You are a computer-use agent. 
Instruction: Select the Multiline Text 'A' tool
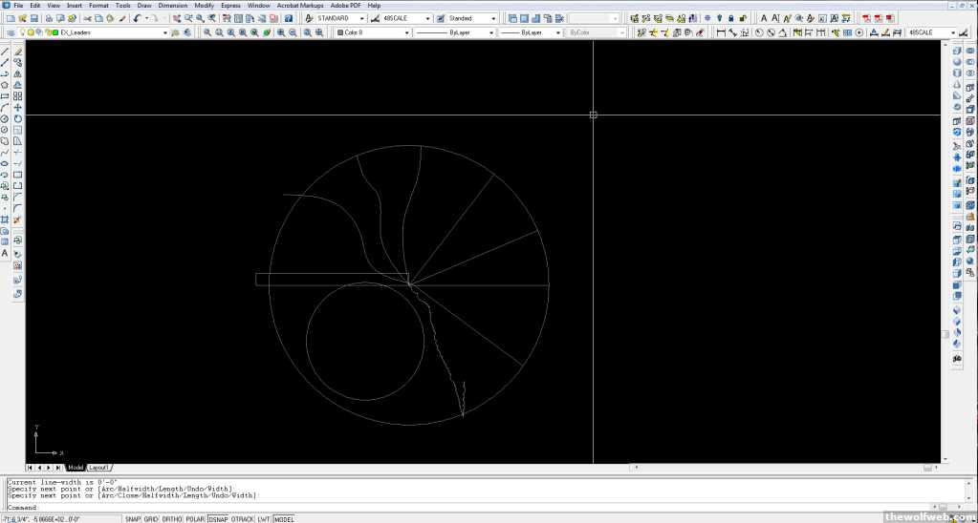(5, 253)
